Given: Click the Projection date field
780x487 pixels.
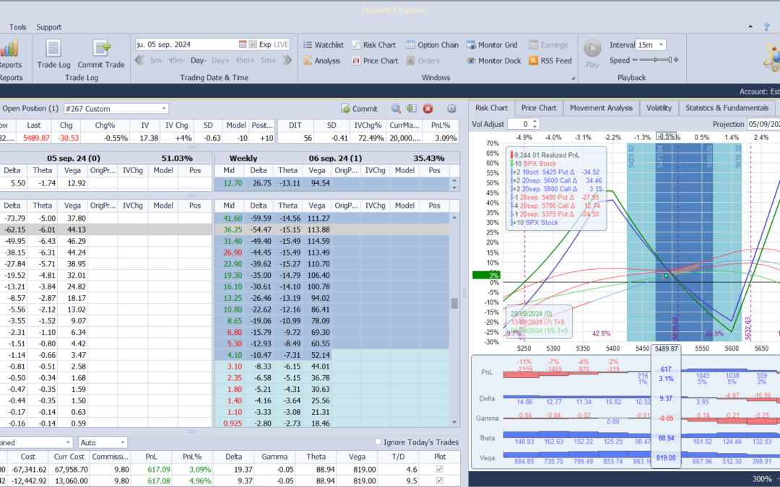Looking at the screenshot, I should click(x=763, y=124).
